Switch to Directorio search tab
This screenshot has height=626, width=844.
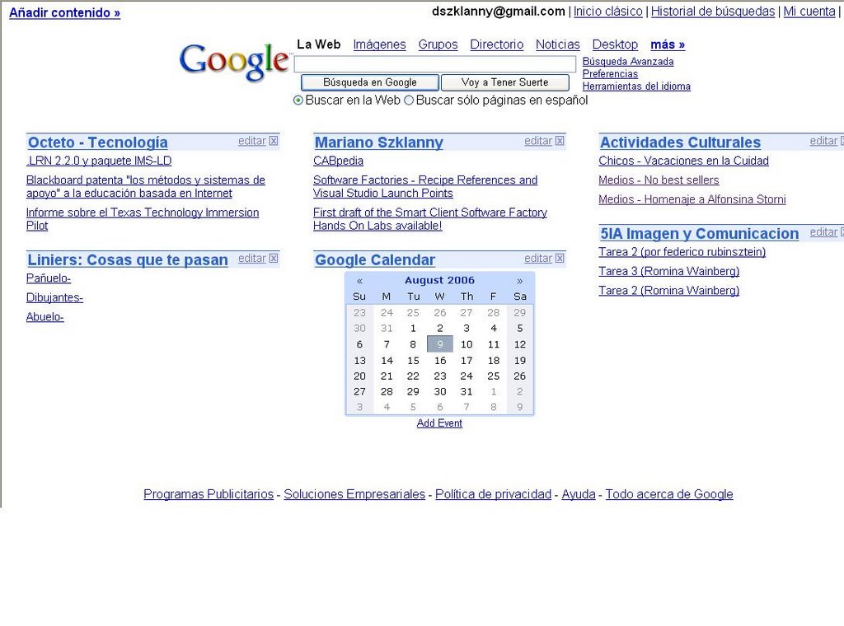pyautogui.click(x=497, y=44)
